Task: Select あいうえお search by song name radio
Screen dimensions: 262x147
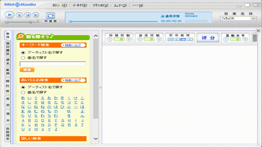Action: 23,93
